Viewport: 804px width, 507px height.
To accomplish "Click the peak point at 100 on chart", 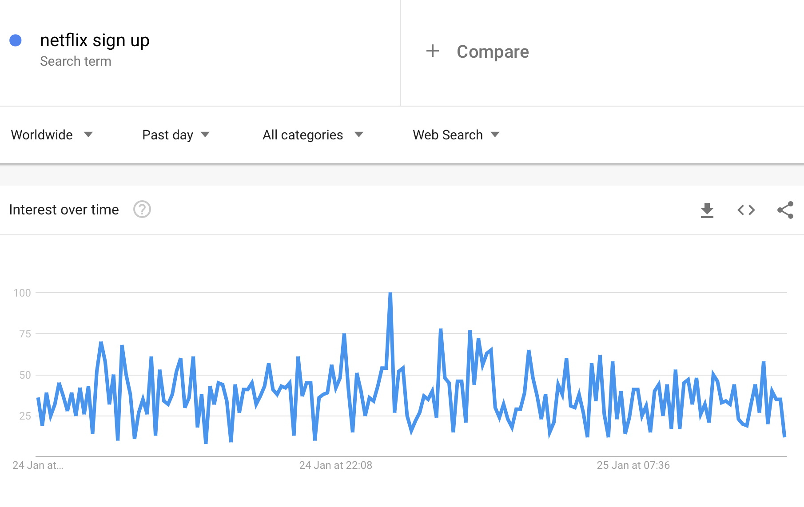I will (x=390, y=293).
